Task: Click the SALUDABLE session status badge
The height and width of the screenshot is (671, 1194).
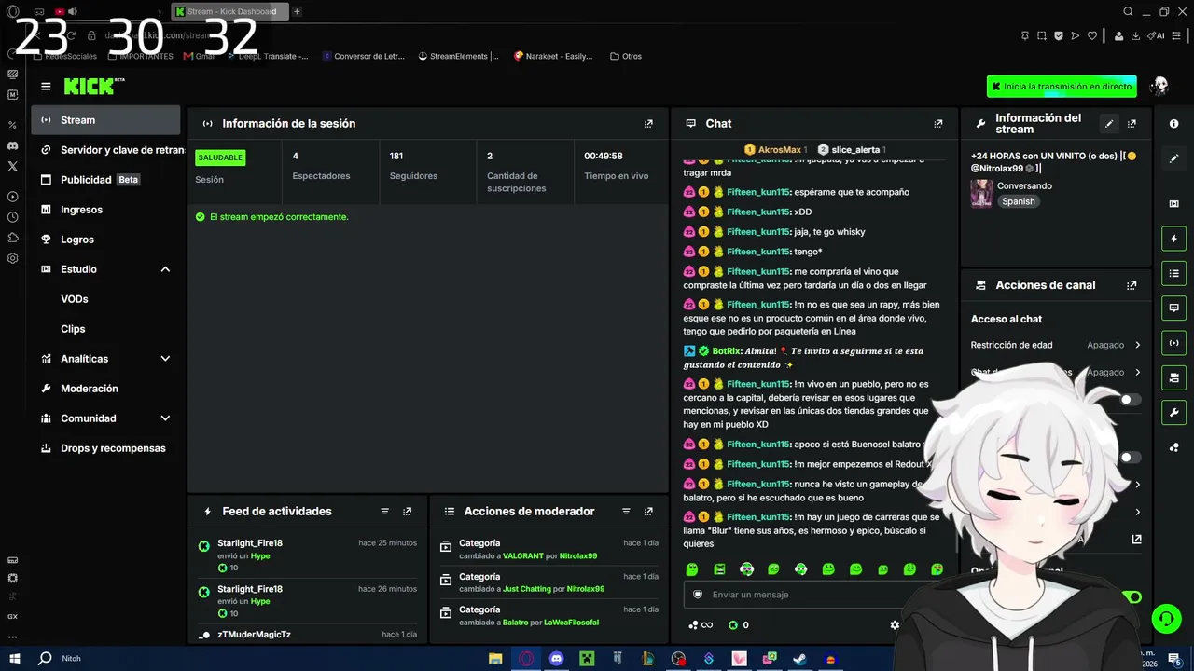Action: [220, 157]
